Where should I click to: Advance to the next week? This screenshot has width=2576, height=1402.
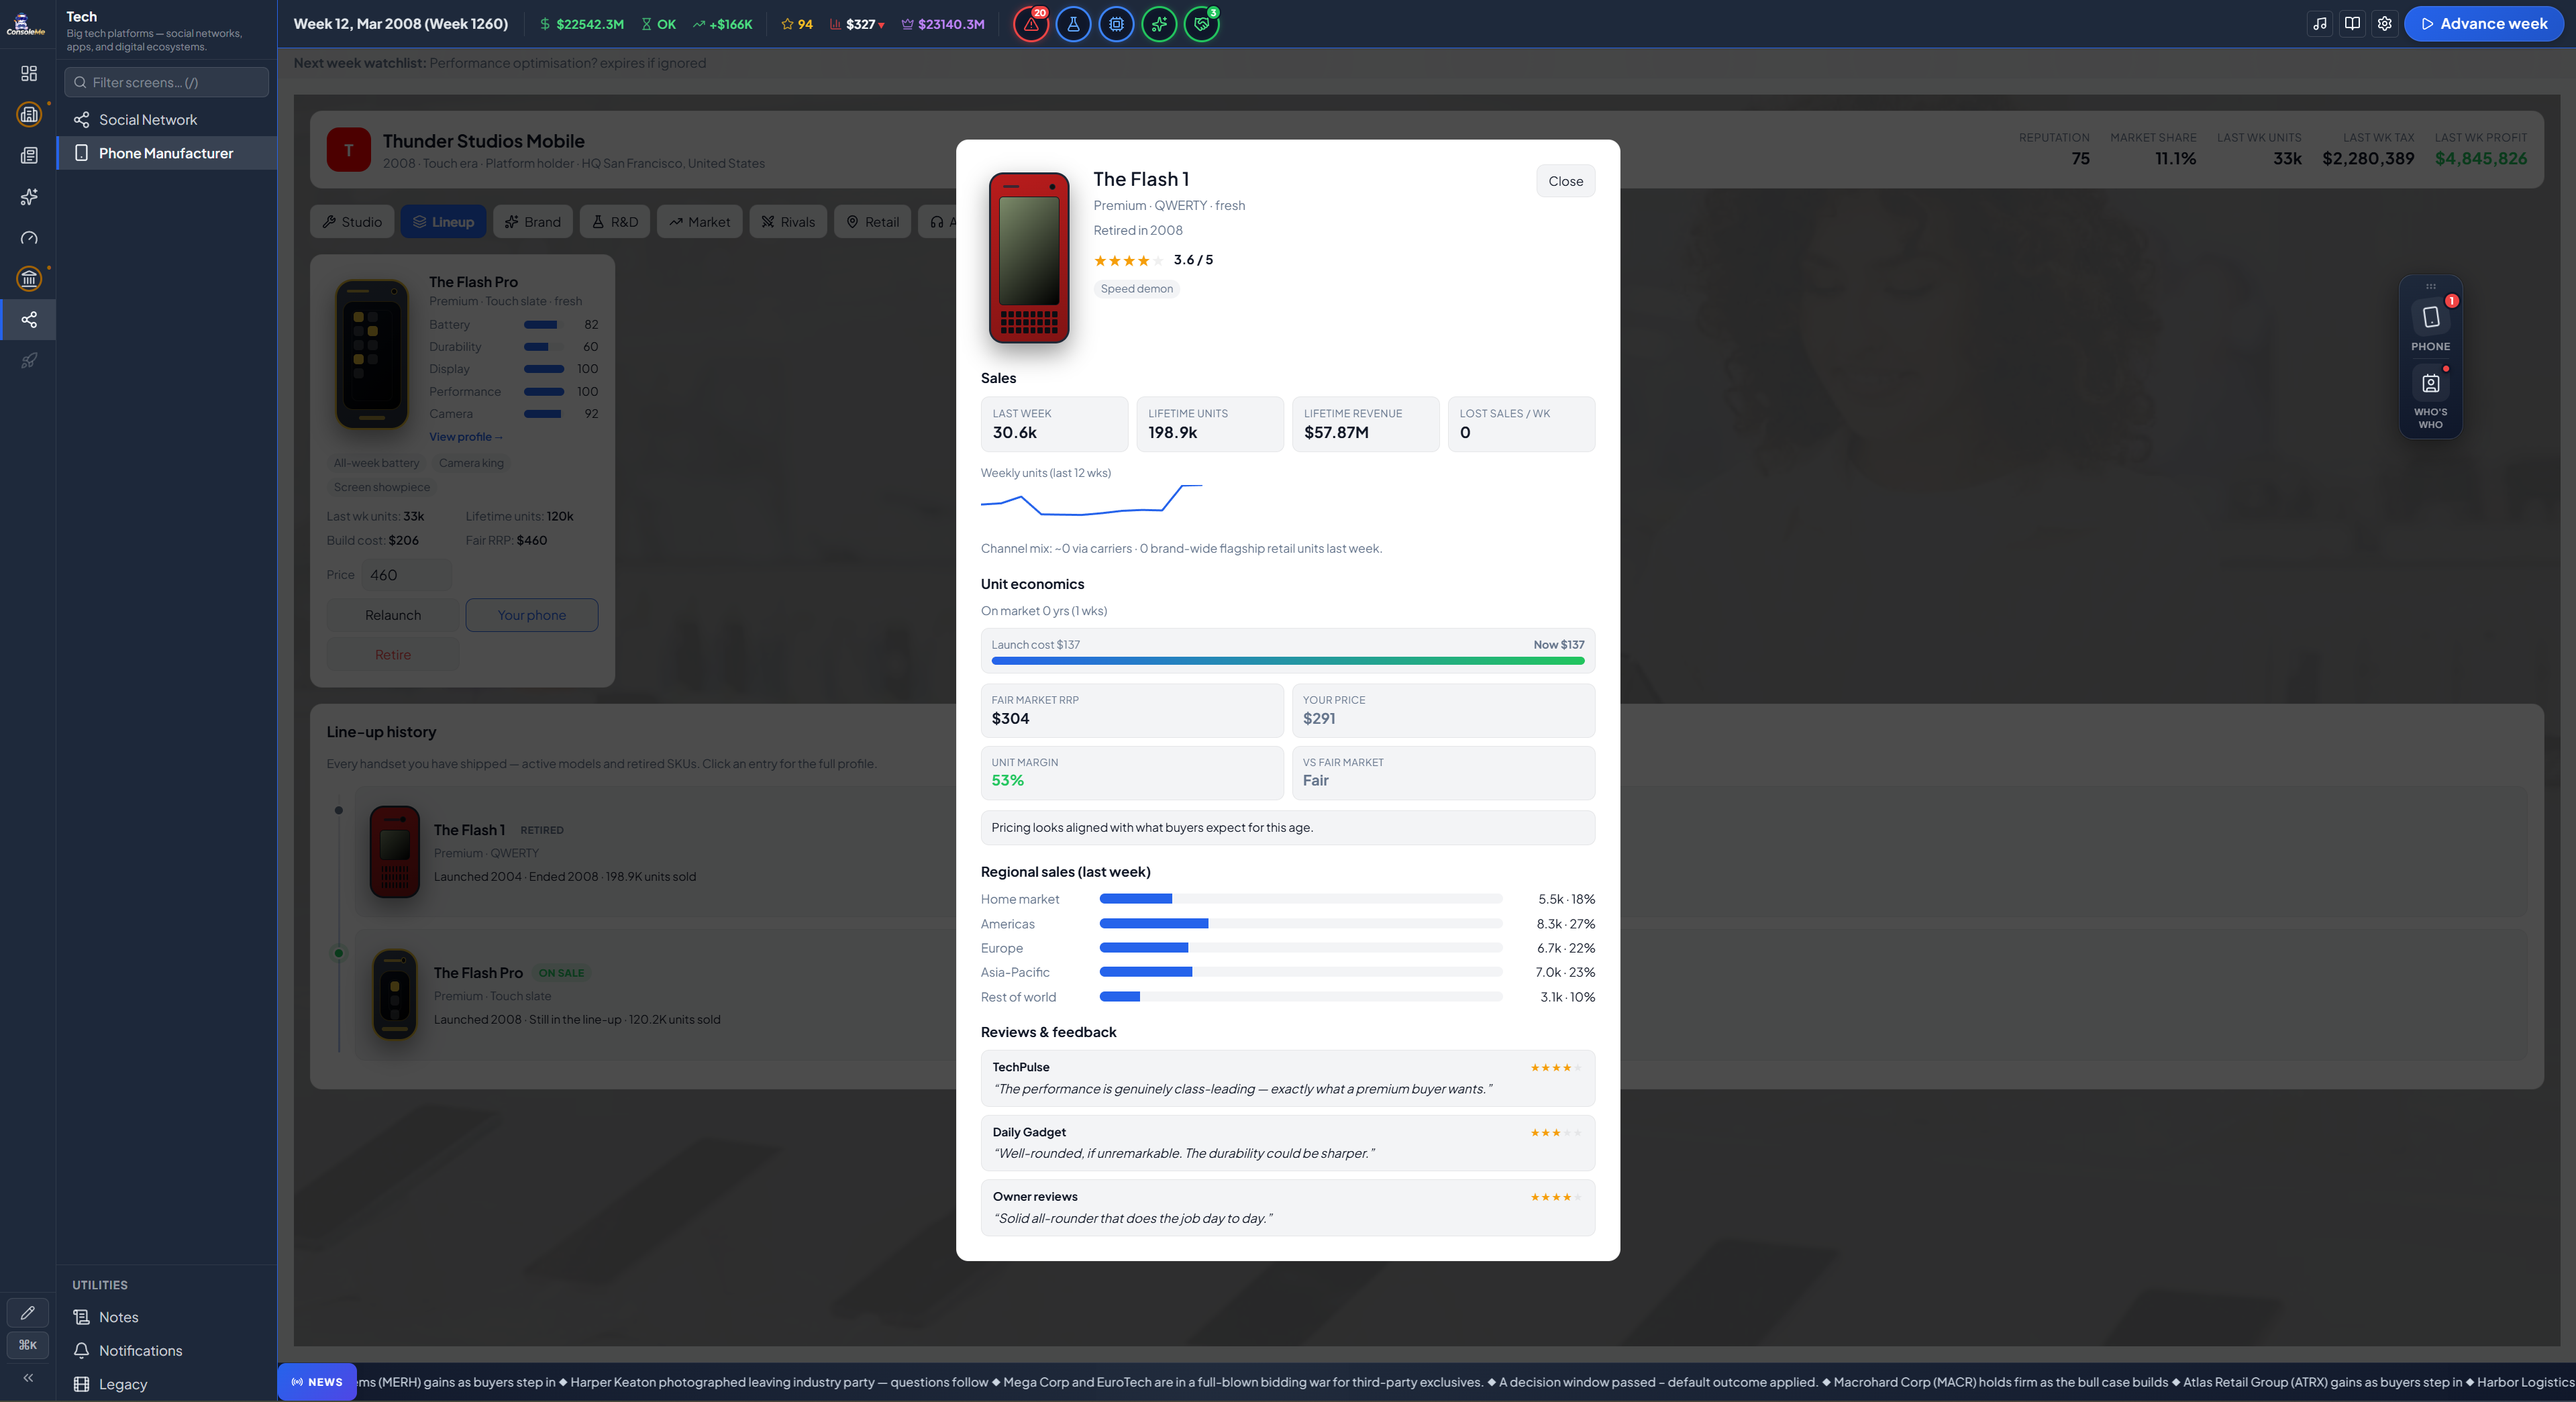click(2483, 24)
